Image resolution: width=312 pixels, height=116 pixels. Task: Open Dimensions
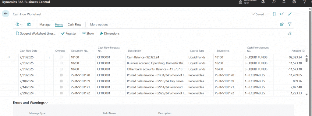coord(110,33)
